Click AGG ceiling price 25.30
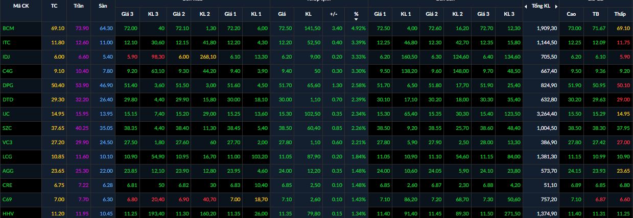 pos(82,171)
